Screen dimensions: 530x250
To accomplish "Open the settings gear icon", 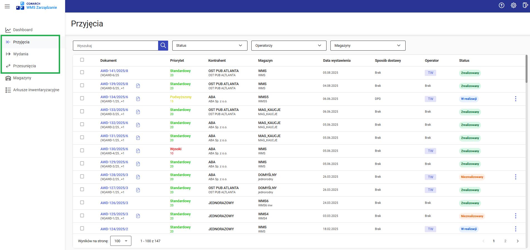I will pyautogui.click(x=513, y=6).
